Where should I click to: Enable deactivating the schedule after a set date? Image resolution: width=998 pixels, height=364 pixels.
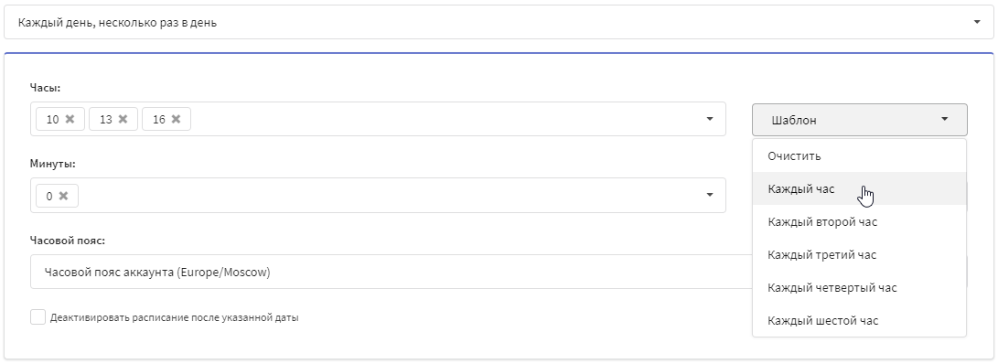coord(38,317)
